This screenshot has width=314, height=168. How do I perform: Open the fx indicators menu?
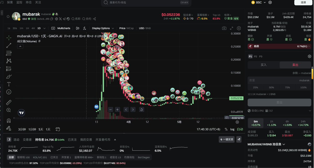tap(85, 28)
